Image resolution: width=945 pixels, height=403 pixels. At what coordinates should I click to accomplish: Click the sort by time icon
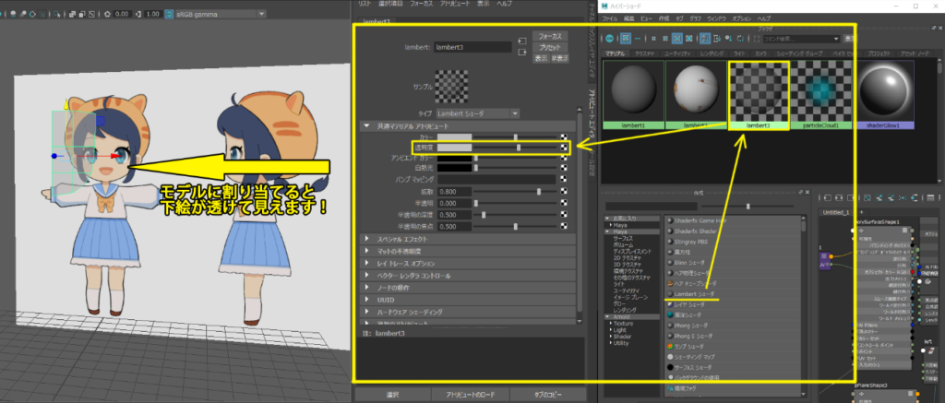click(x=728, y=38)
